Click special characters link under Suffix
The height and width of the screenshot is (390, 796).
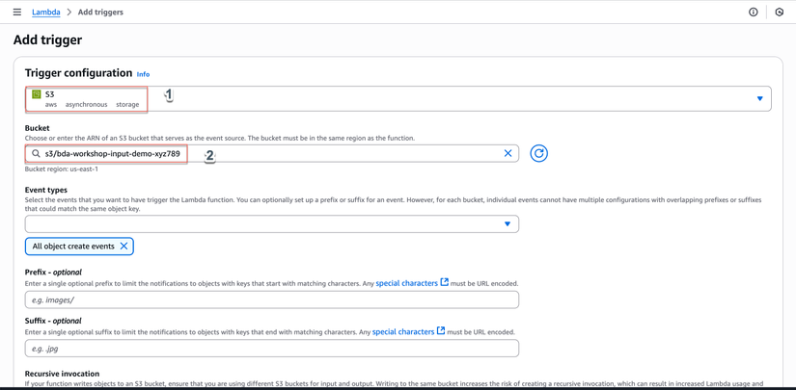[403, 331]
